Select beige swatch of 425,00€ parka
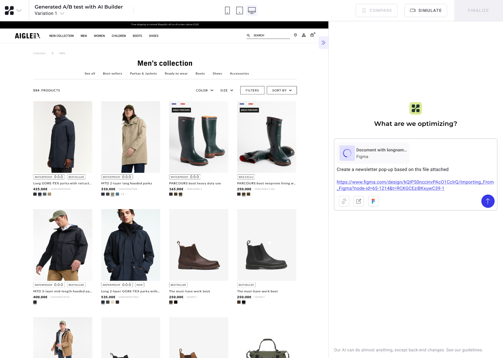Image resolution: width=503 pixels, height=358 pixels. coord(49,194)
